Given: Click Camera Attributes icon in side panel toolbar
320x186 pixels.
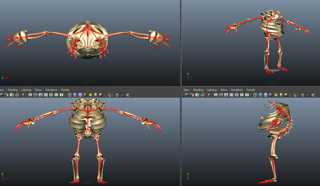Looking at the screenshot, I should (x=192, y=95).
